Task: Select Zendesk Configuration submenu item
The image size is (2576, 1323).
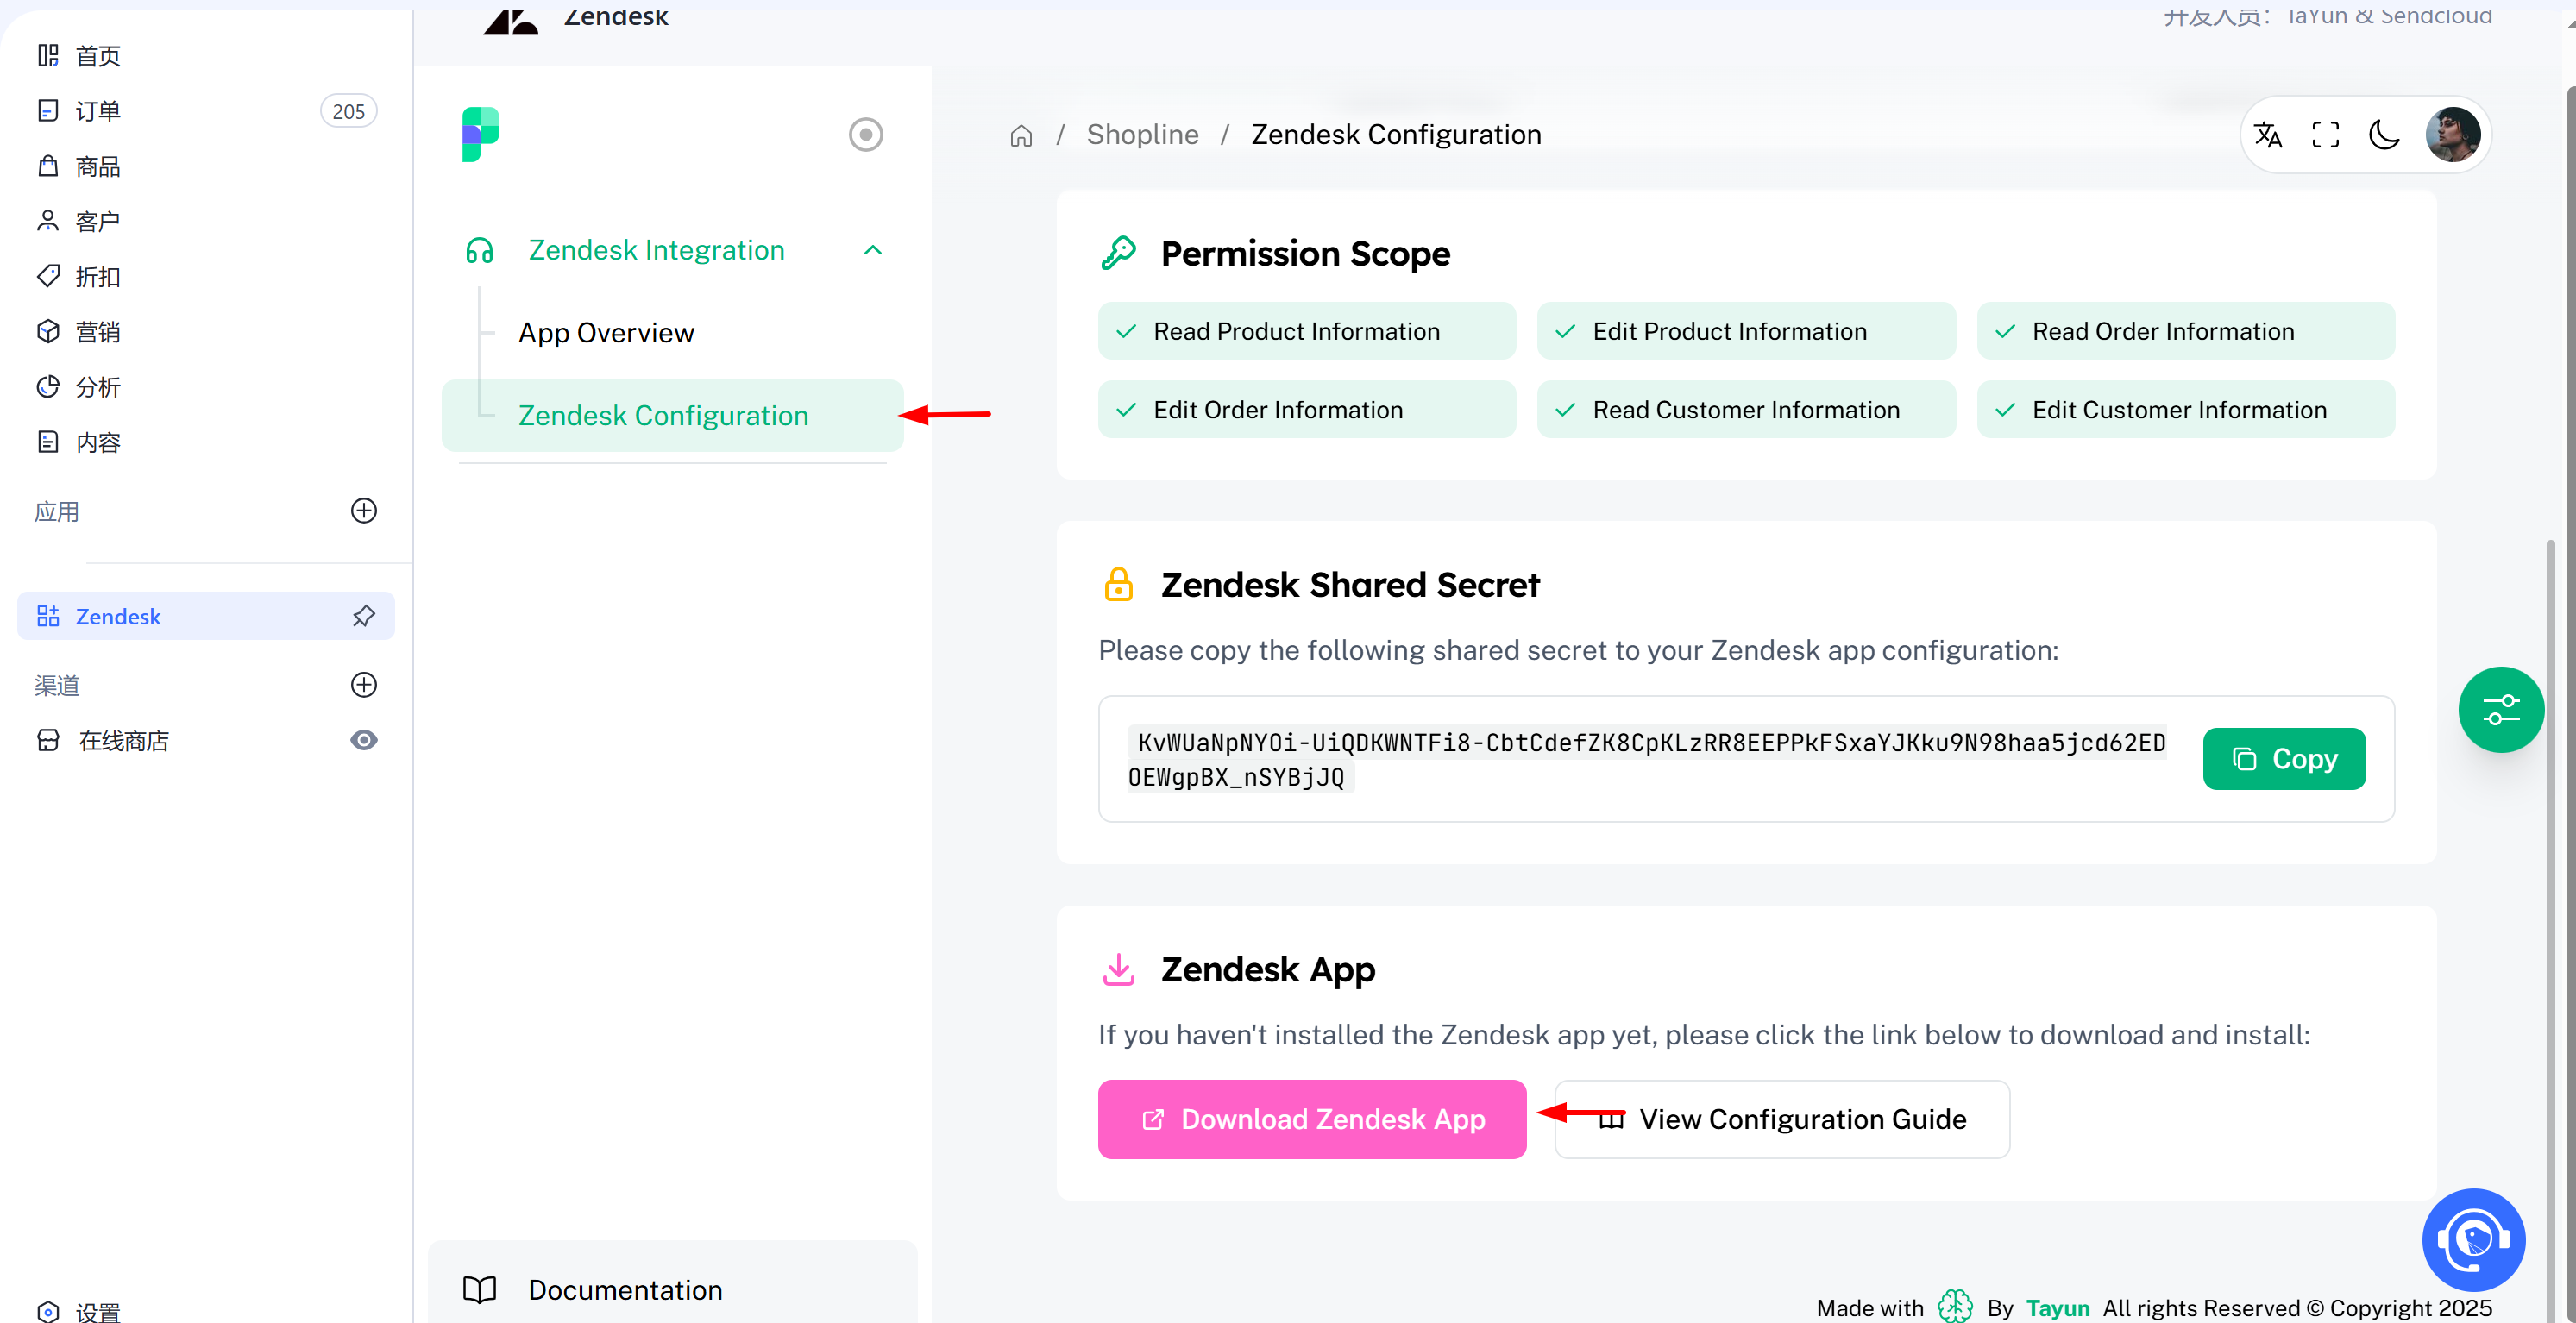Action: [672, 415]
